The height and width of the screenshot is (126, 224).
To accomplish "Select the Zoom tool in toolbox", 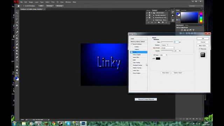I will (17, 73).
